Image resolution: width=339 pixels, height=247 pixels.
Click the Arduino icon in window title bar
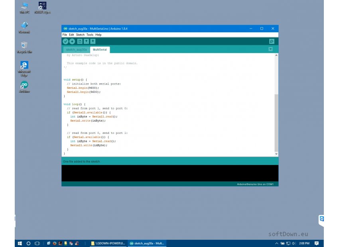[x=65, y=29]
